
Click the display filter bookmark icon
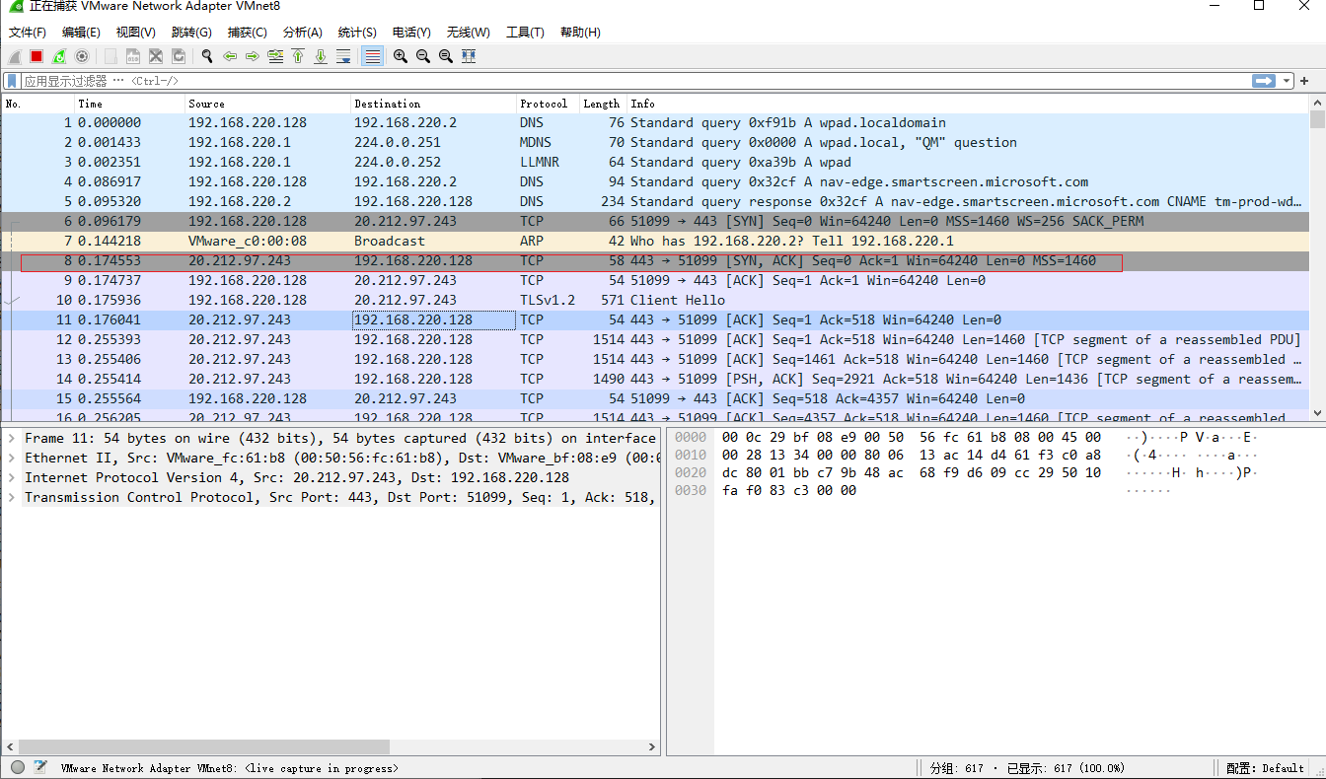pyautogui.click(x=12, y=81)
